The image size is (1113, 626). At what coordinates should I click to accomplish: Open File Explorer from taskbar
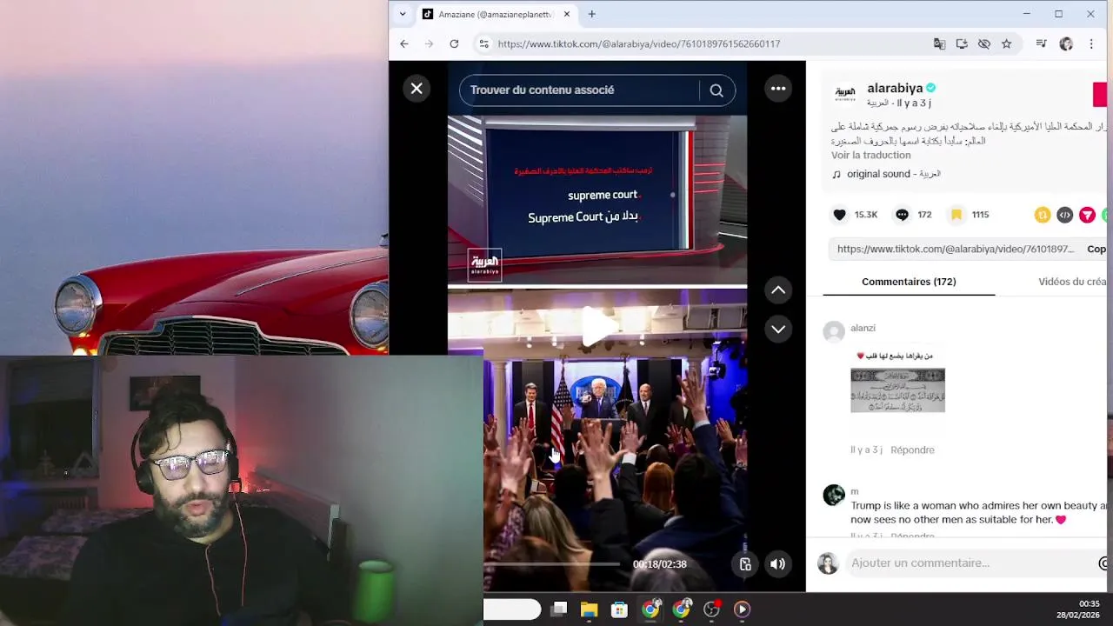[x=590, y=609]
